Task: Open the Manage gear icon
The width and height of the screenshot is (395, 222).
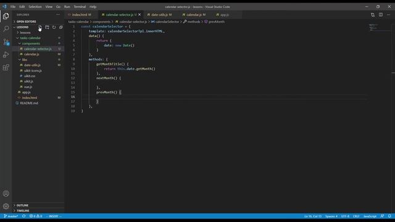Action: (x=6, y=206)
